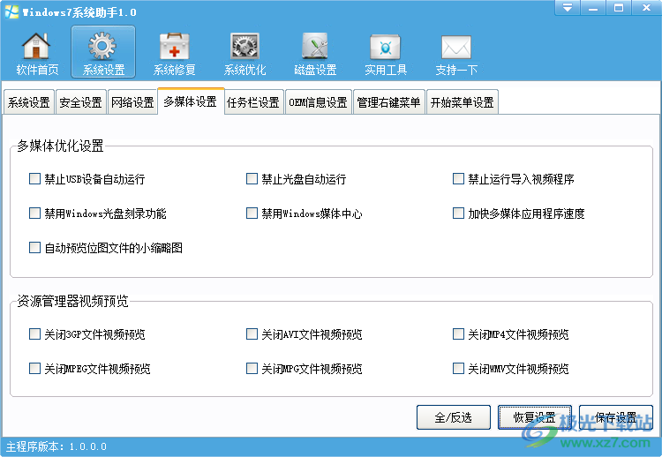
Task: Open 系统修复 first-aid kit icon
Action: pyautogui.click(x=174, y=52)
